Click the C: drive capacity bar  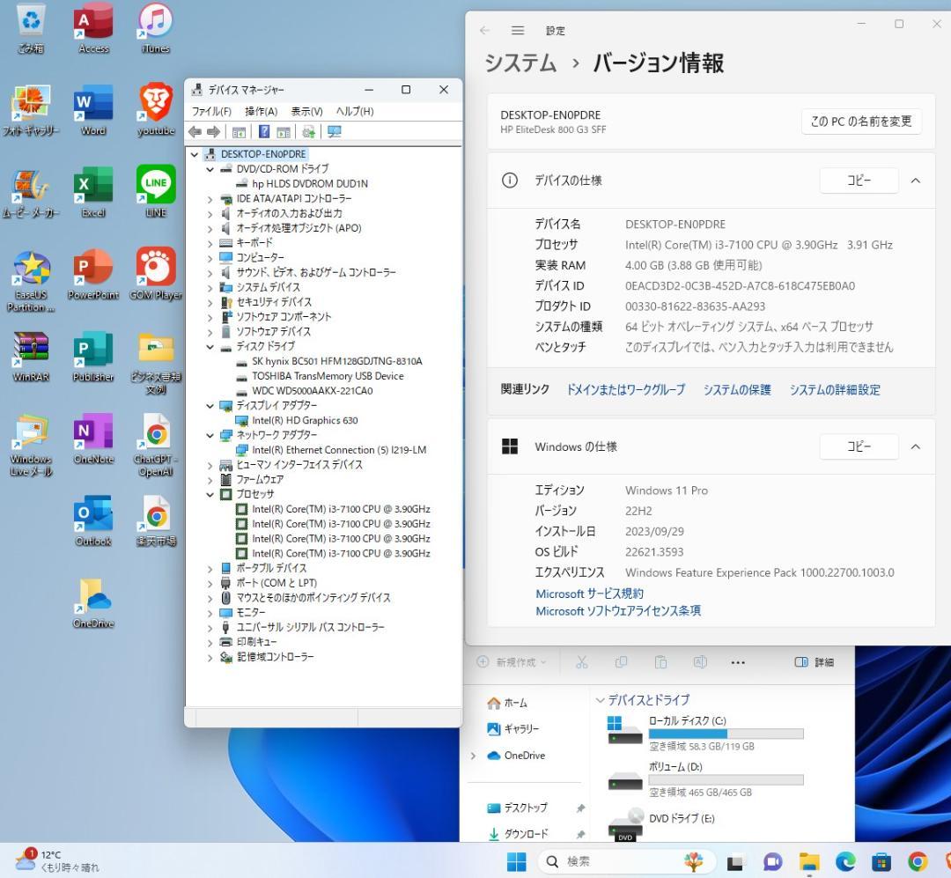point(726,734)
